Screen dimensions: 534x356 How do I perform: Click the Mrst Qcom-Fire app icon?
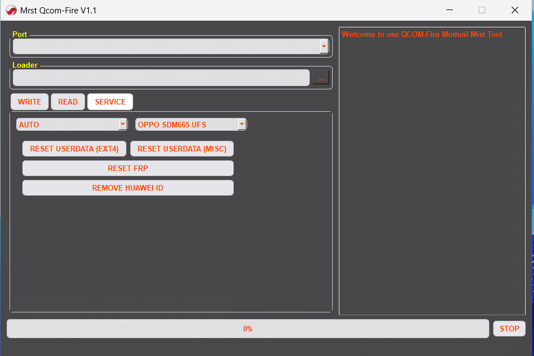pyautogui.click(x=11, y=10)
